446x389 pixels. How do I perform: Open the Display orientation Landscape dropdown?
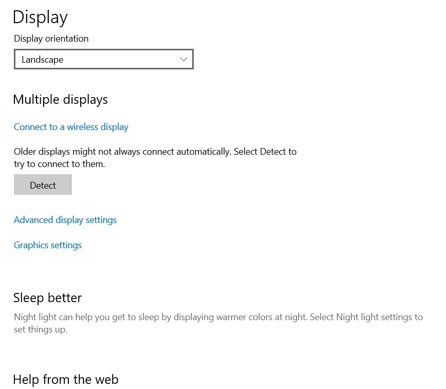click(104, 59)
